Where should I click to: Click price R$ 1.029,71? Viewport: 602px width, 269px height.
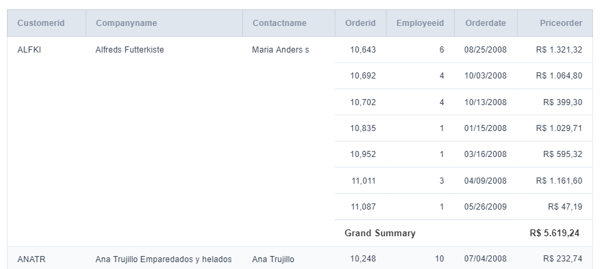coord(559,128)
